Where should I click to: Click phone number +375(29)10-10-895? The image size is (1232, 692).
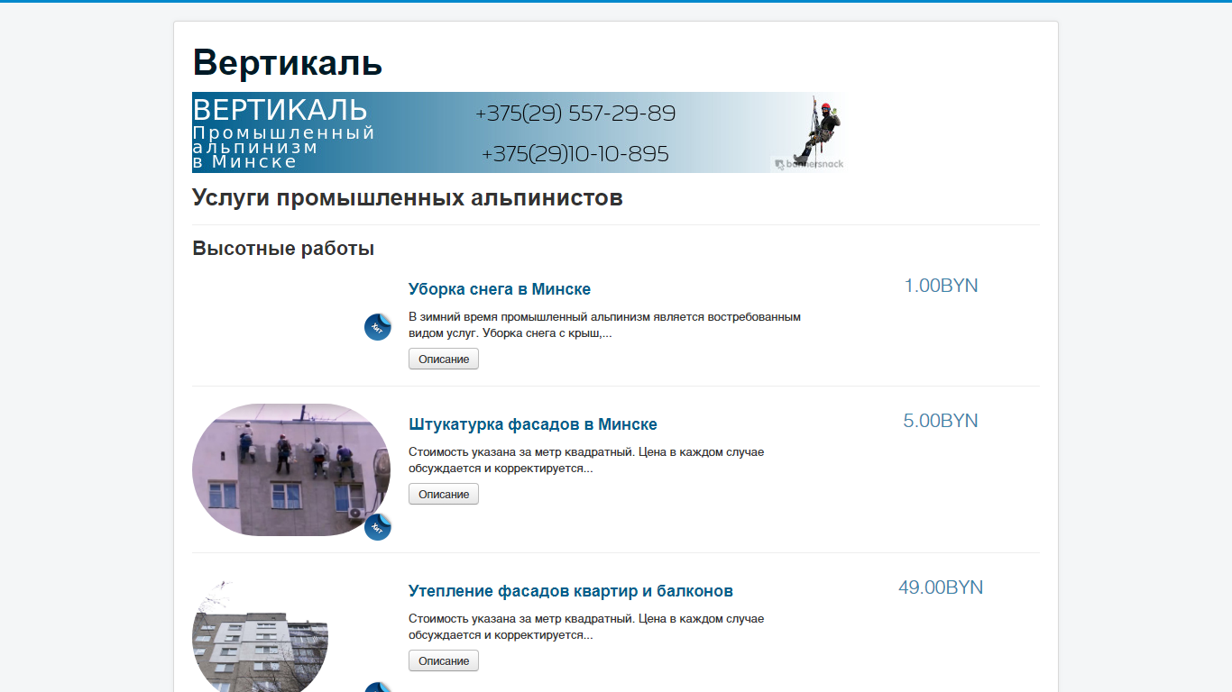coord(575,154)
